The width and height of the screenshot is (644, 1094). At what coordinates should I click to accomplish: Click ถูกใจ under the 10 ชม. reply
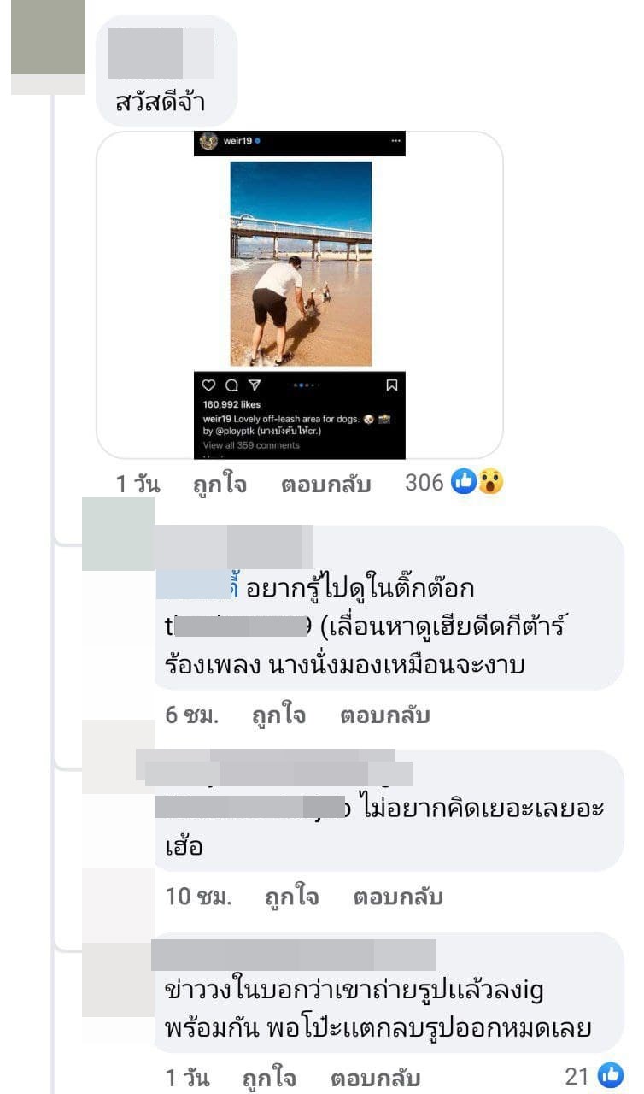(x=291, y=897)
